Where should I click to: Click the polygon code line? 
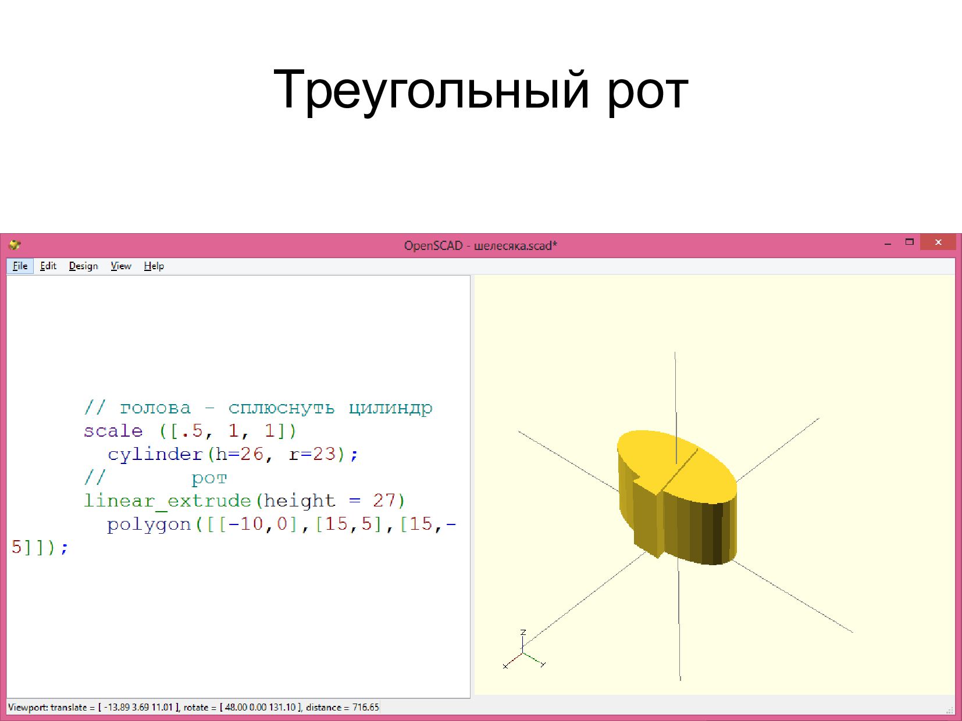(282, 524)
